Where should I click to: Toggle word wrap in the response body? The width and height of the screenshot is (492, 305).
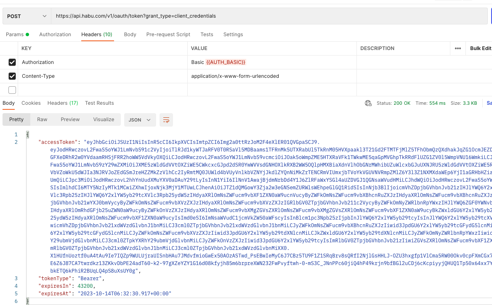[x=166, y=120]
